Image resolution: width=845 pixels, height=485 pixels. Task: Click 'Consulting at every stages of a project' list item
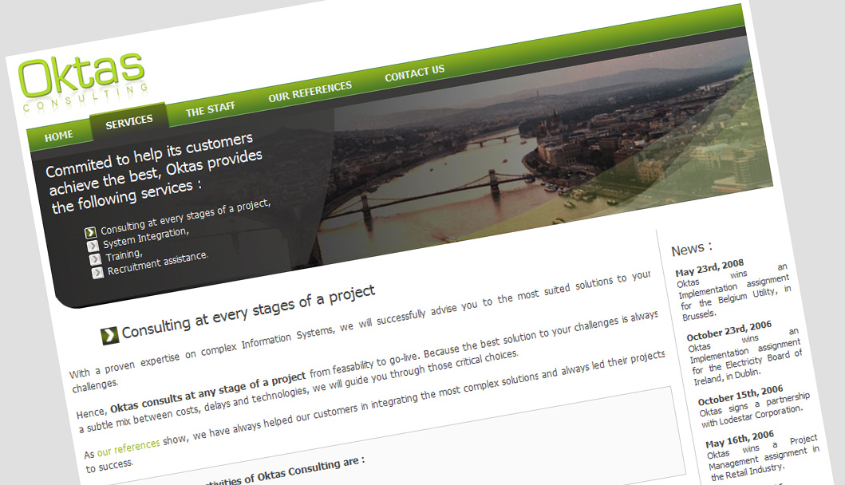[x=186, y=217]
